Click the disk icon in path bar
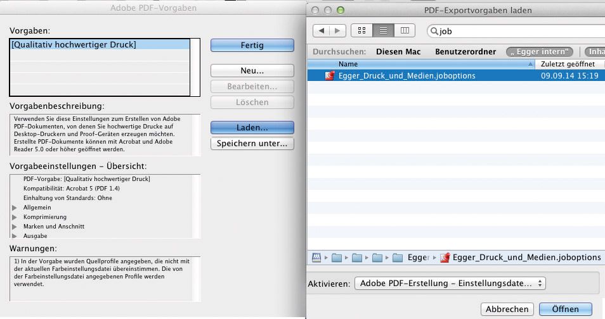 [316, 258]
